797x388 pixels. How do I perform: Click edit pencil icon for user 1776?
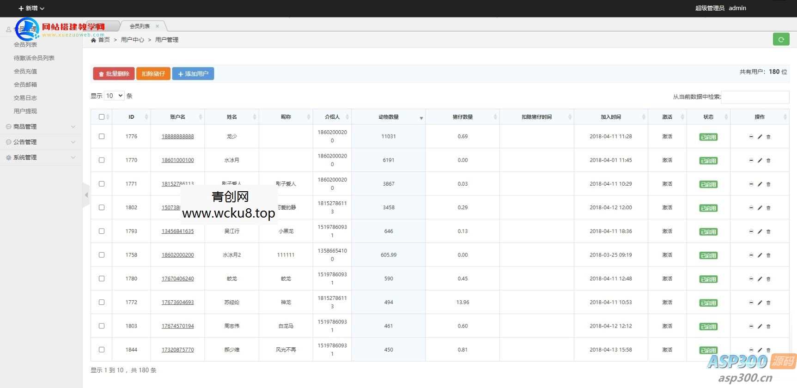pos(760,137)
